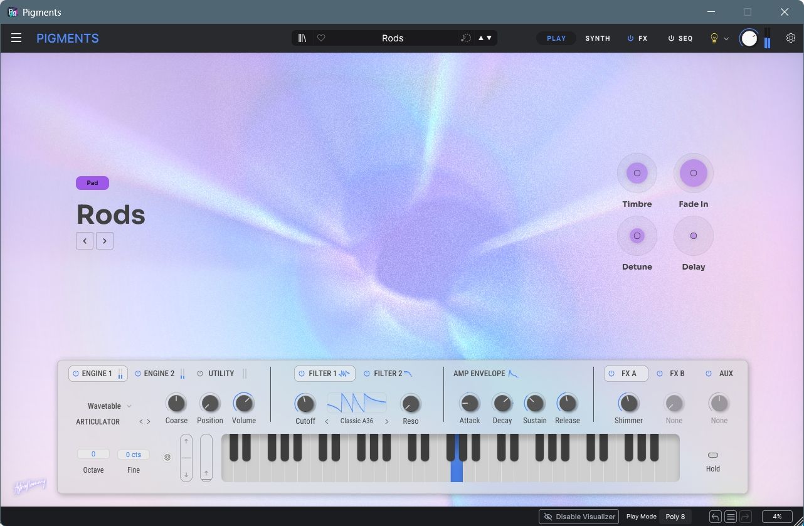Image resolution: width=804 pixels, height=526 pixels.
Task: Turn the Shimmer macro knob
Action: [x=628, y=404]
